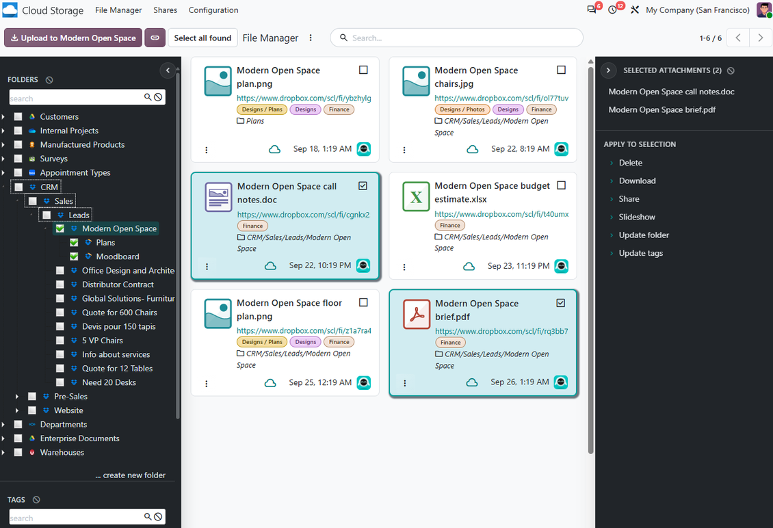Collapse the left folders sidebar chevron

tap(168, 70)
